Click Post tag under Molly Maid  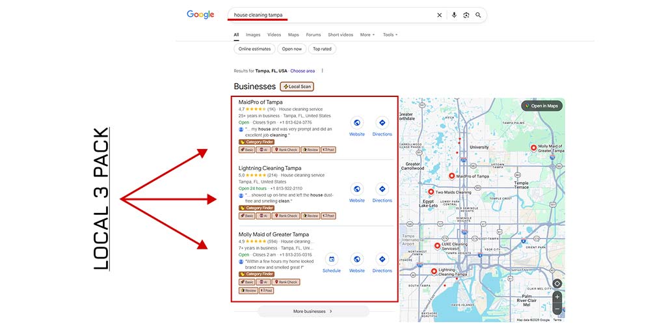point(266,290)
